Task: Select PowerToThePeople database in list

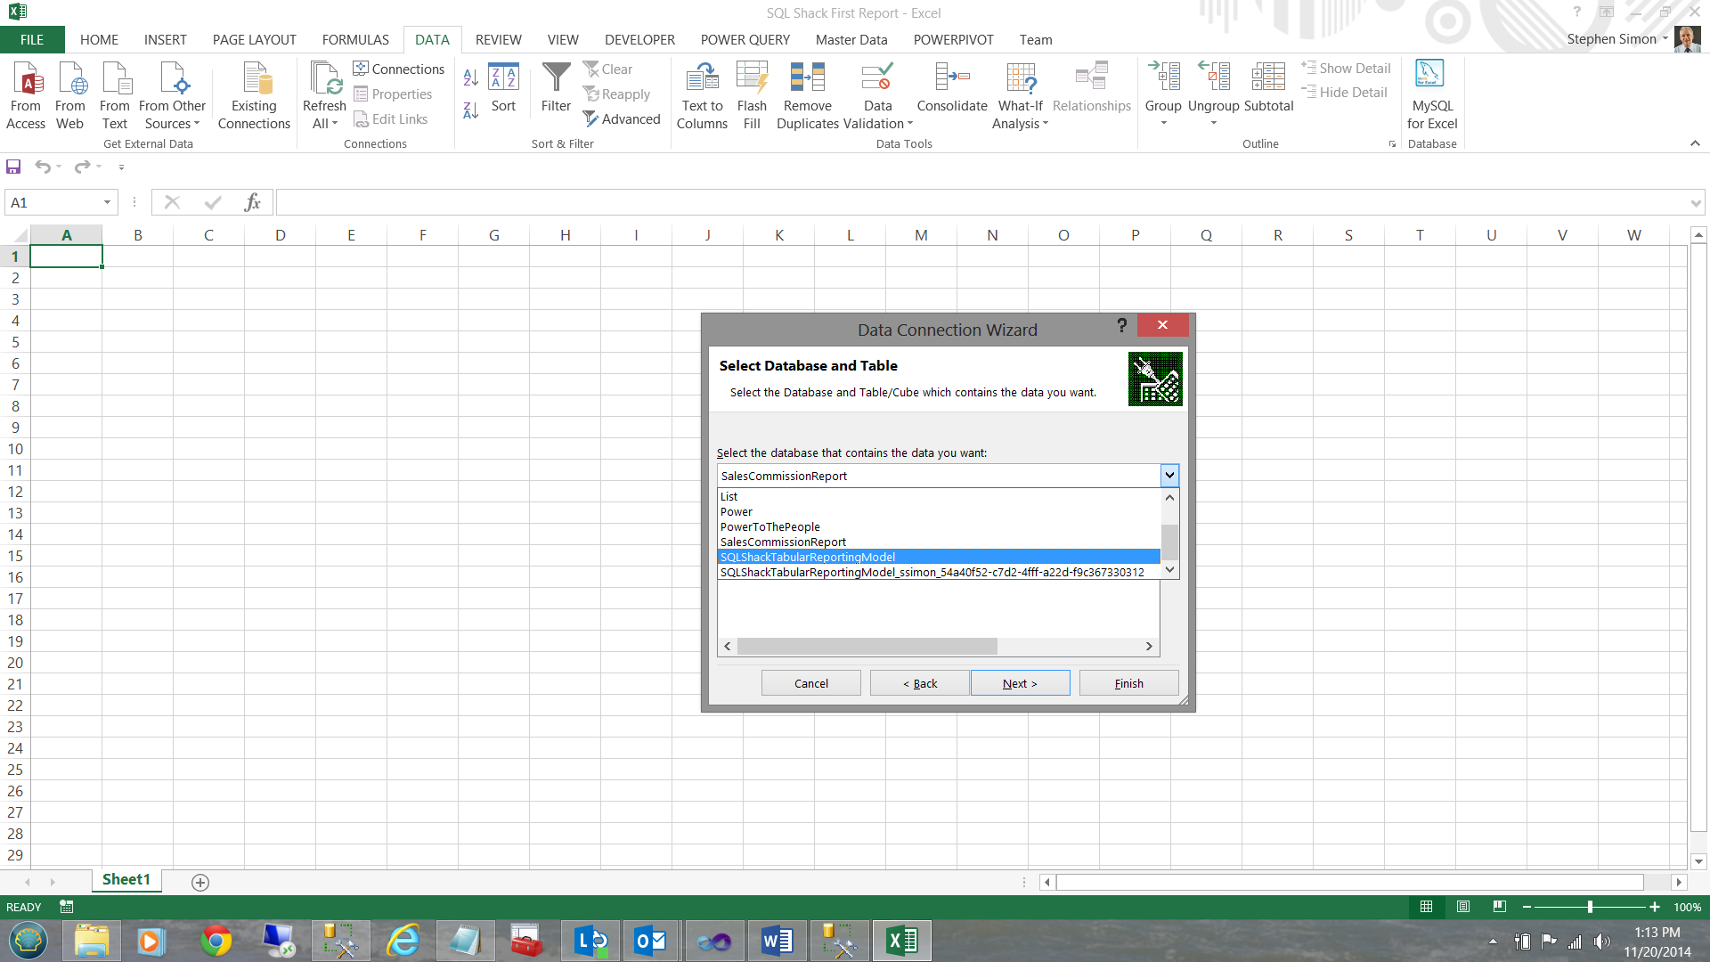Action: 769,526
